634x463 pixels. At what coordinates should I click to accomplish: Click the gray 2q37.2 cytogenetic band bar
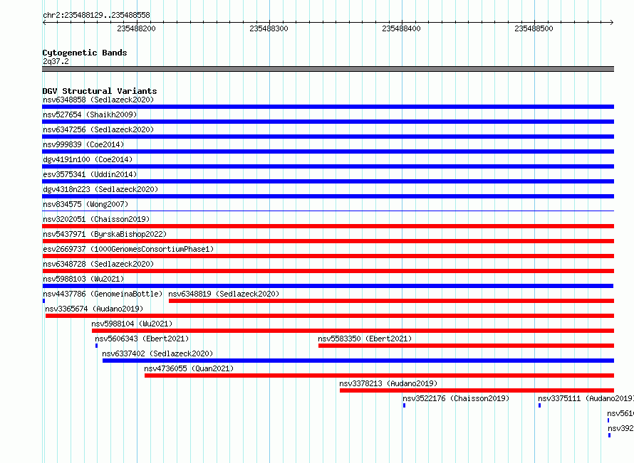[x=328, y=69]
